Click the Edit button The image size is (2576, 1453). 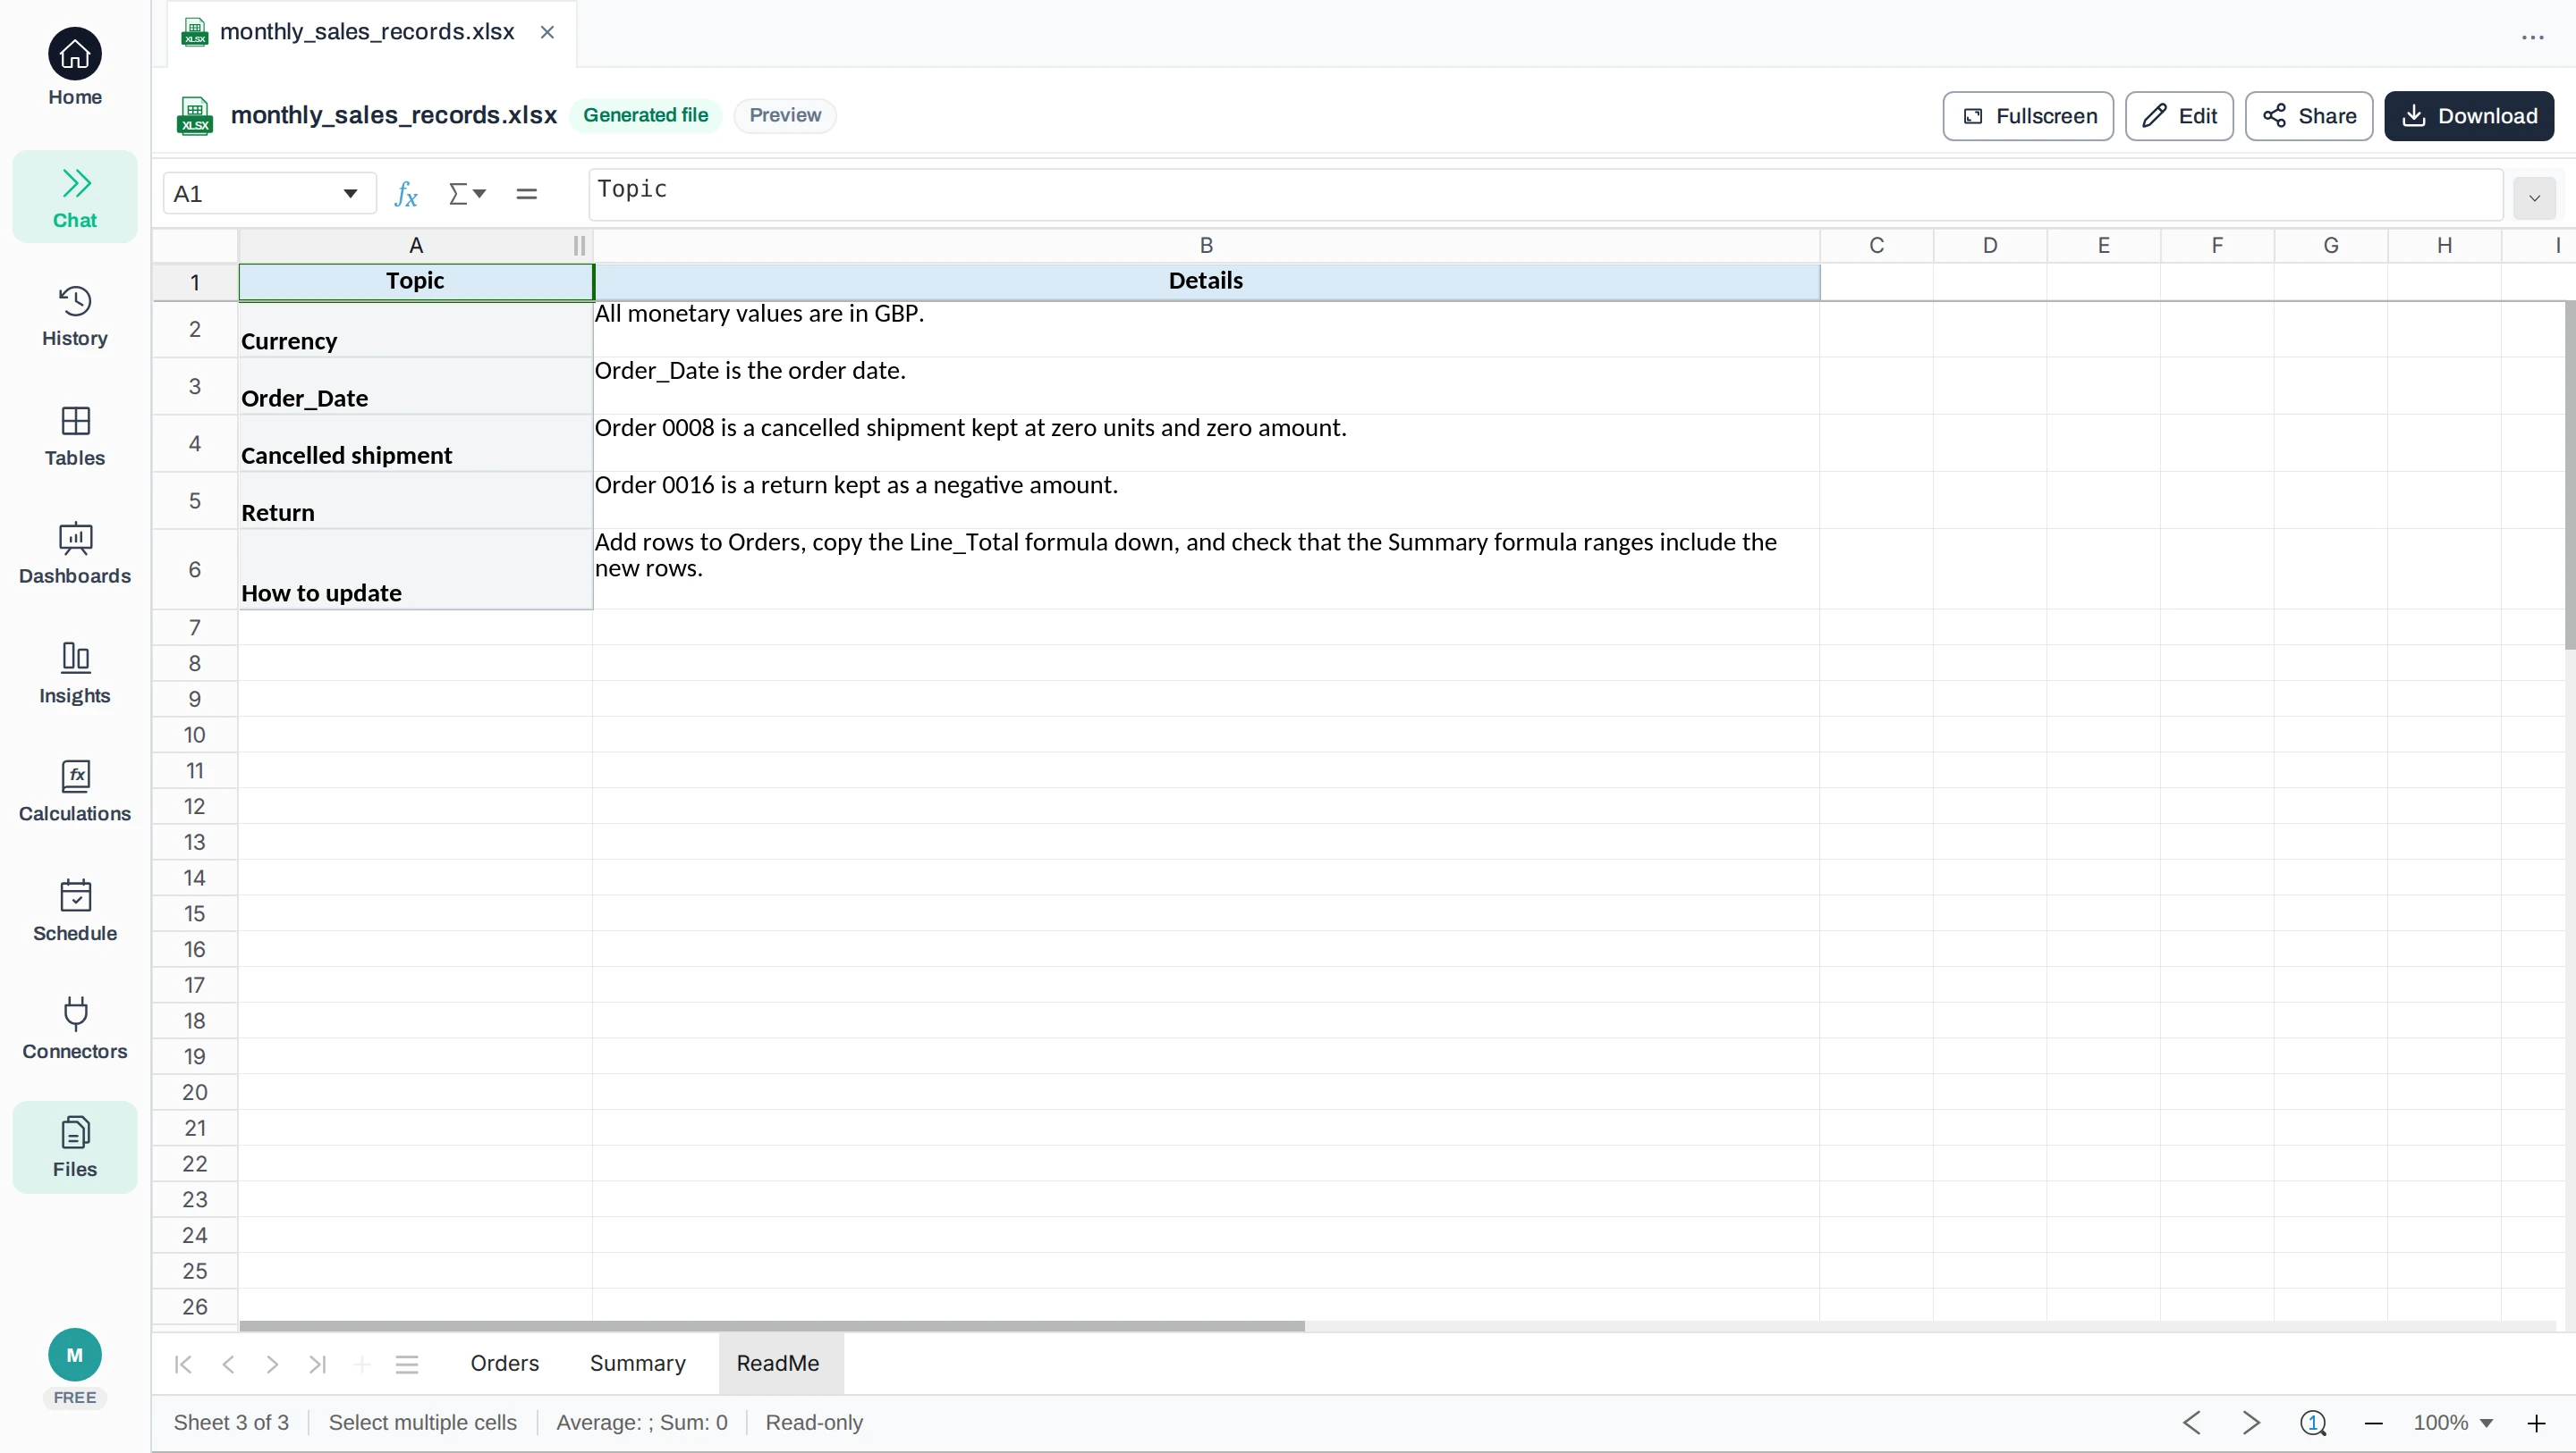point(2179,116)
